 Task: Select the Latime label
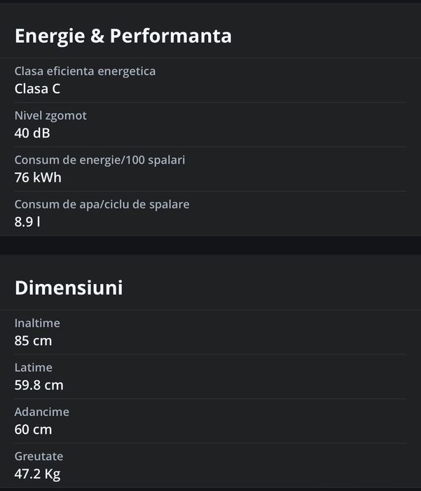click(34, 367)
